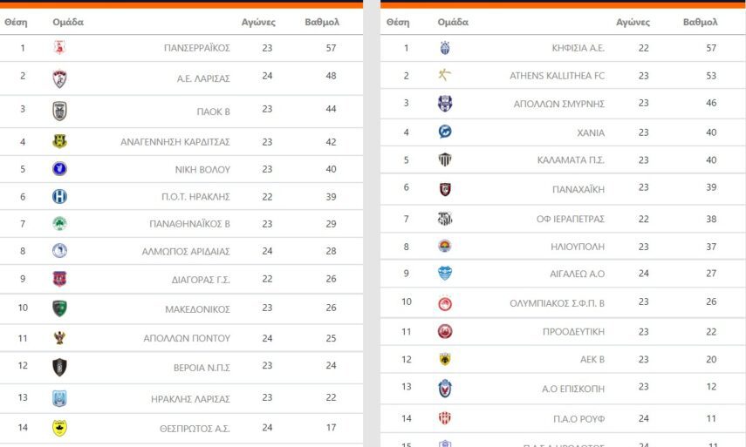Click the Βαθμολ column header in left table

point(322,22)
